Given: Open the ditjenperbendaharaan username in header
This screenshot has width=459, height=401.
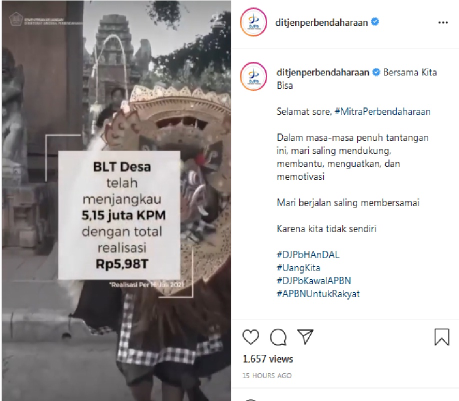Looking at the screenshot, I should click(x=321, y=22).
